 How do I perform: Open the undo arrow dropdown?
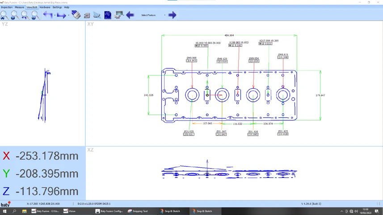pyautogui.click(x=55, y=15)
